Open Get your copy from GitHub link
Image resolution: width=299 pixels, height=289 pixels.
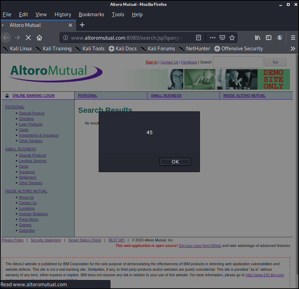(x=200, y=246)
